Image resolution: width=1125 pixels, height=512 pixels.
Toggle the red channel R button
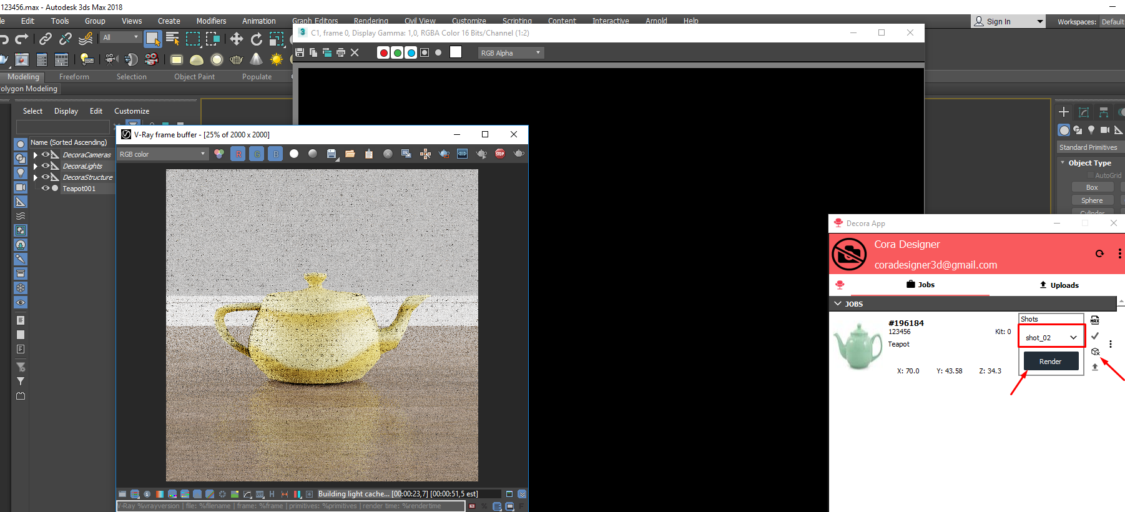pos(238,154)
